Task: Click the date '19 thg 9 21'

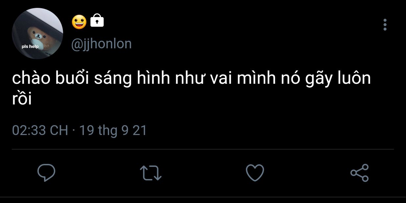Action: (x=113, y=130)
